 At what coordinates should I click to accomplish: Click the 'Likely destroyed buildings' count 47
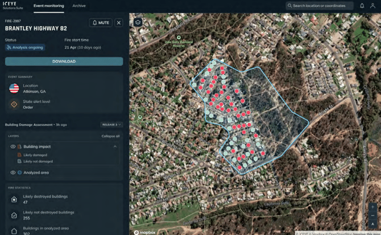25,202
